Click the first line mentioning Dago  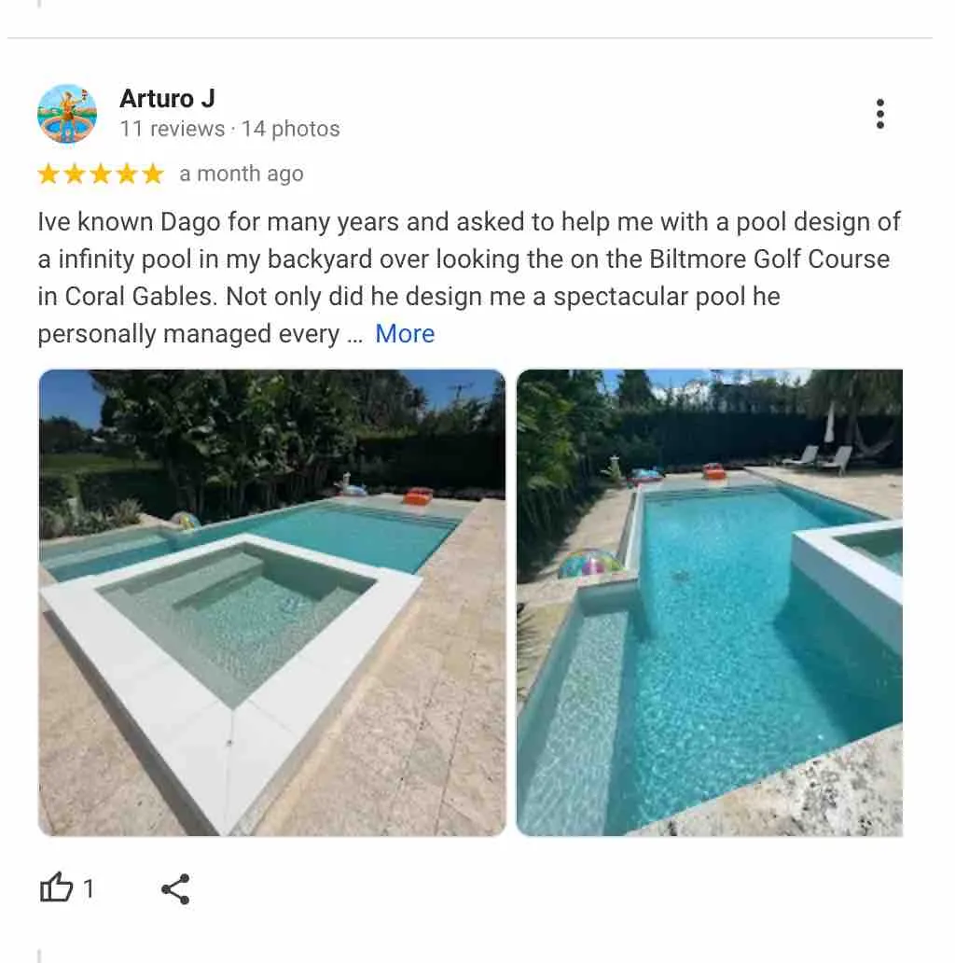pos(469,222)
